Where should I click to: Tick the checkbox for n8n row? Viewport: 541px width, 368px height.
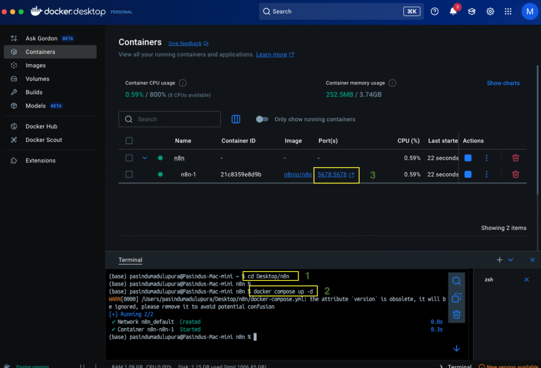pyautogui.click(x=129, y=158)
